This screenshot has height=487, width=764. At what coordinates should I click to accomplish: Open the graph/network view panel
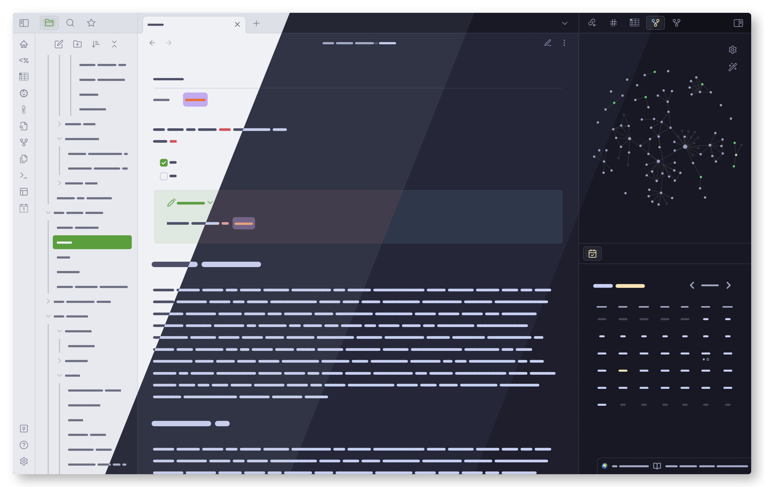click(x=655, y=22)
